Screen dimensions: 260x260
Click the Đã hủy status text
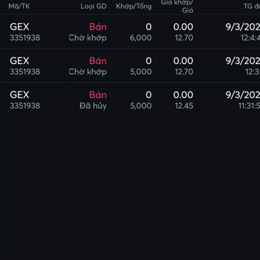pyautogui.click(x=93, y=106)
